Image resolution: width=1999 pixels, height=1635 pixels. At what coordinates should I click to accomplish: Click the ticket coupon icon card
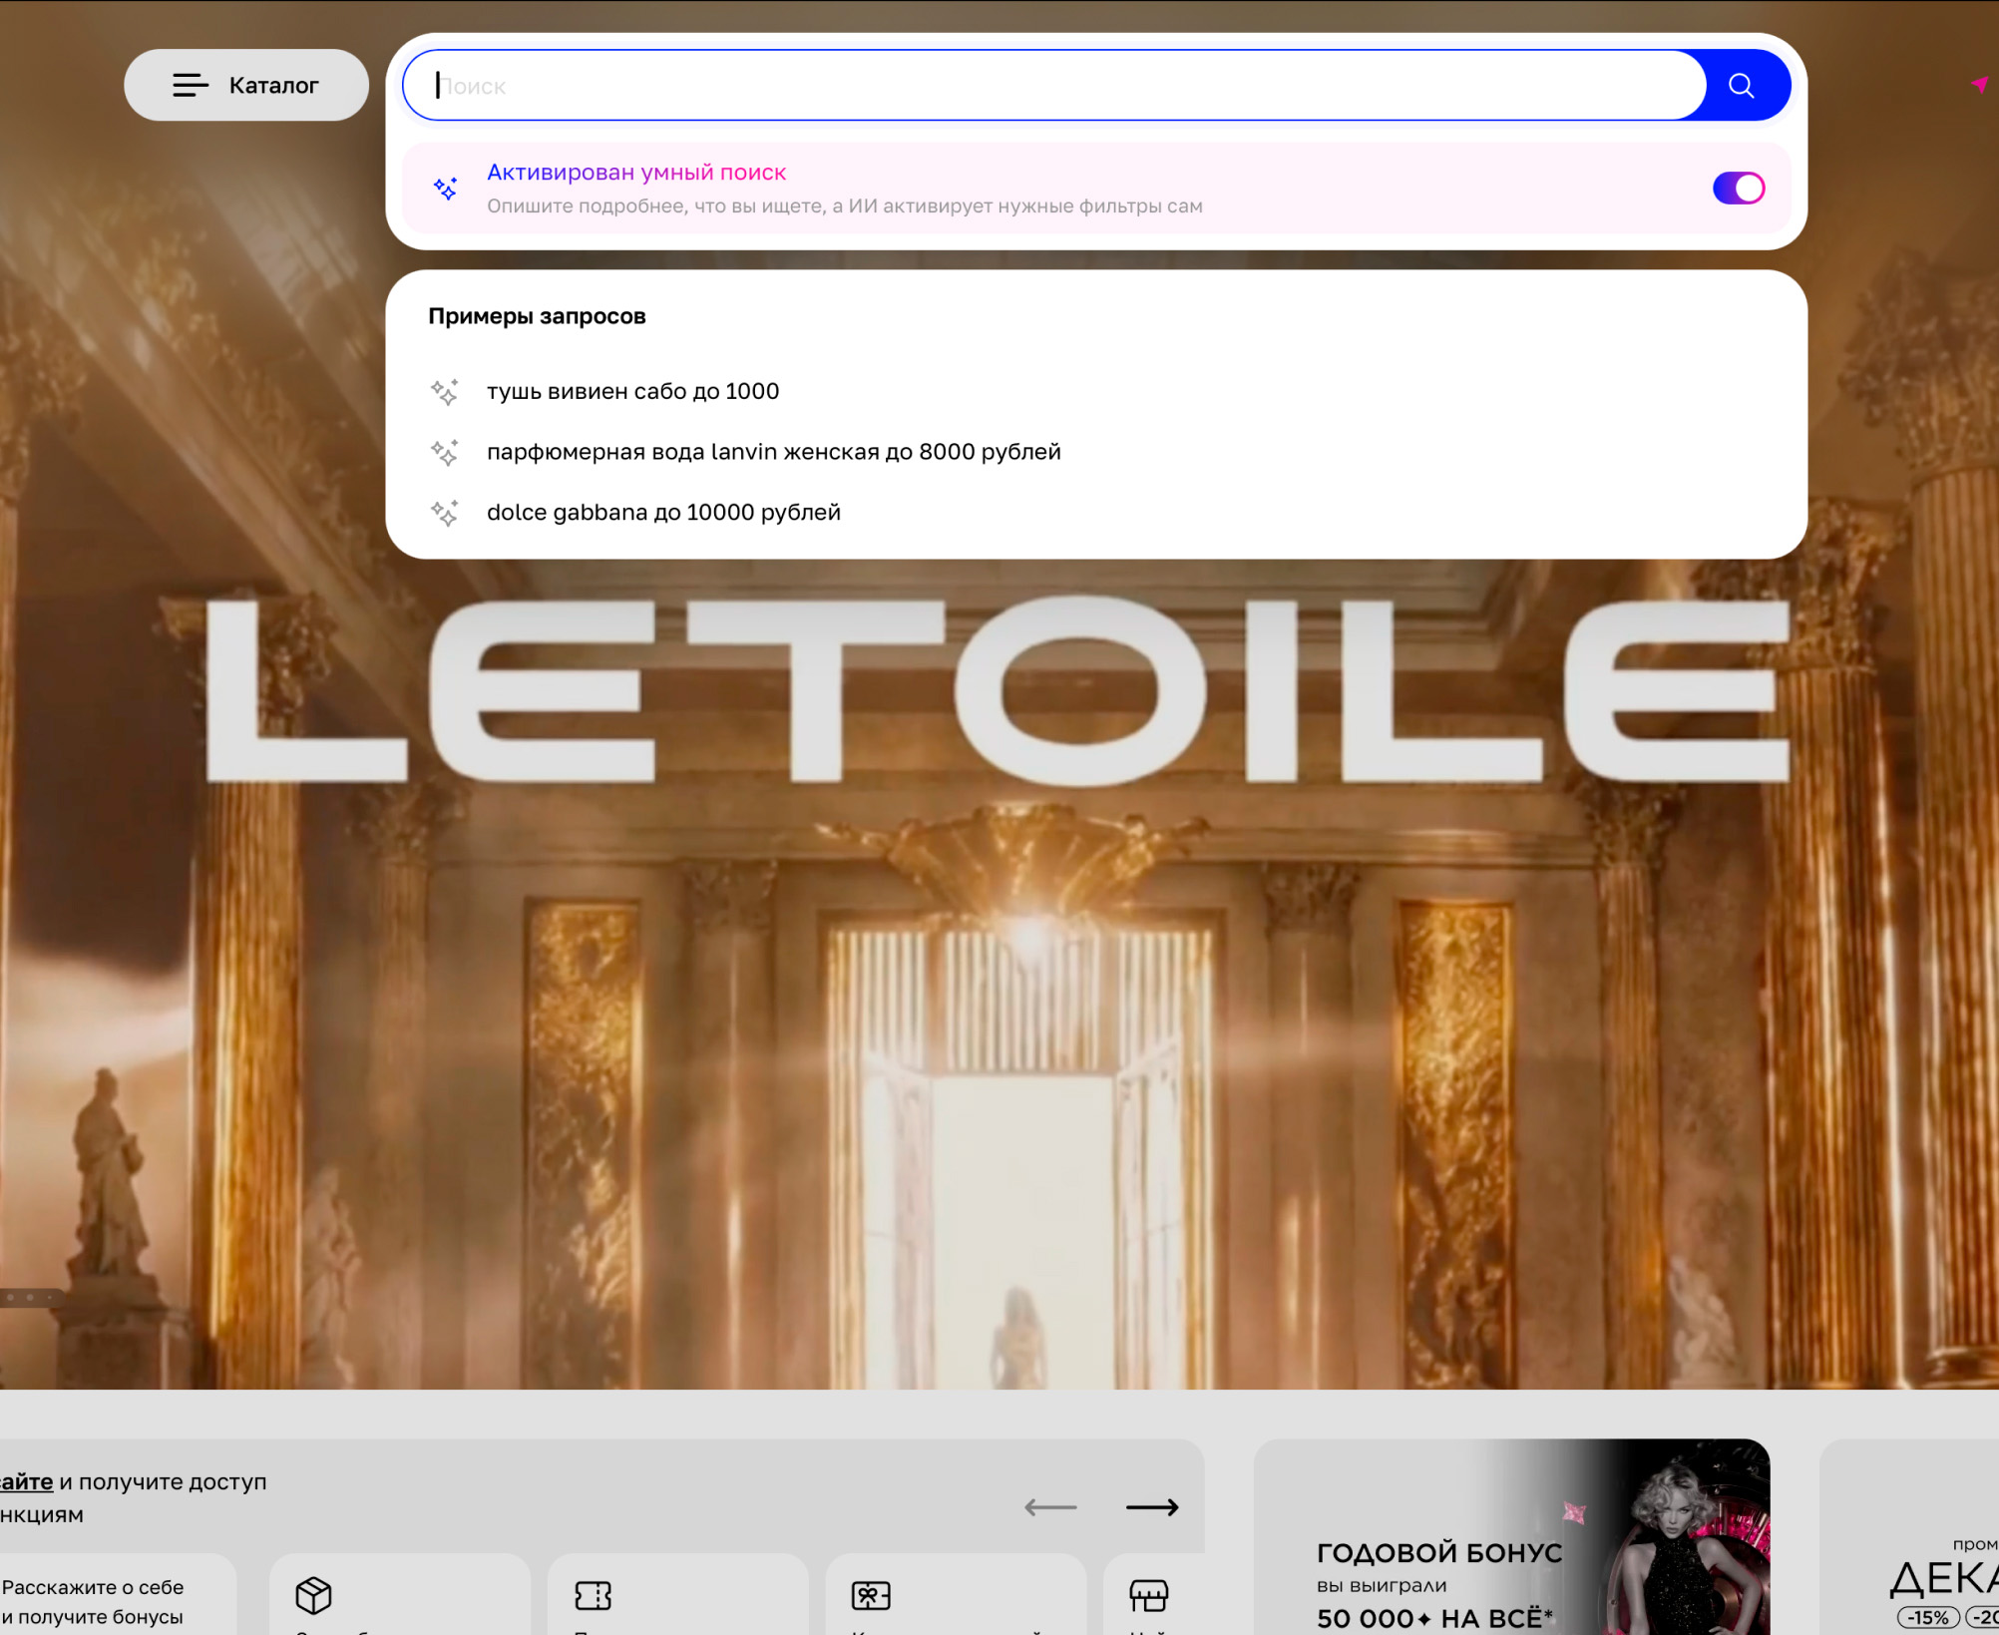pyautogui.click(x=593, y=1595)
